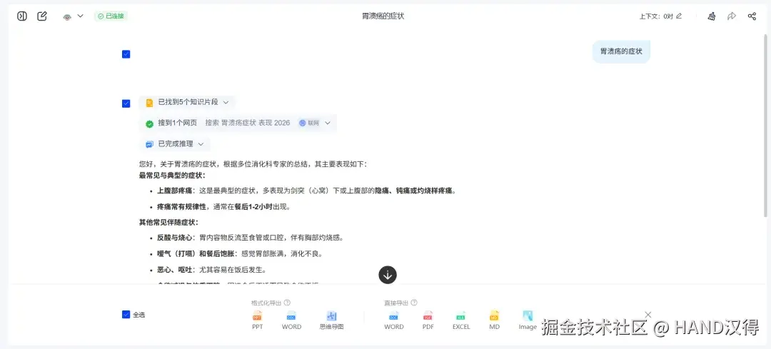Start a new chat with edit icon
Screen dimensions: 771x349
42,16
